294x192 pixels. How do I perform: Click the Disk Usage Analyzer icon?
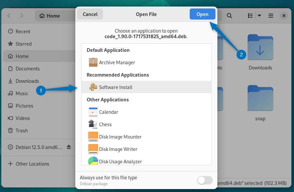[x=93, y=161]
